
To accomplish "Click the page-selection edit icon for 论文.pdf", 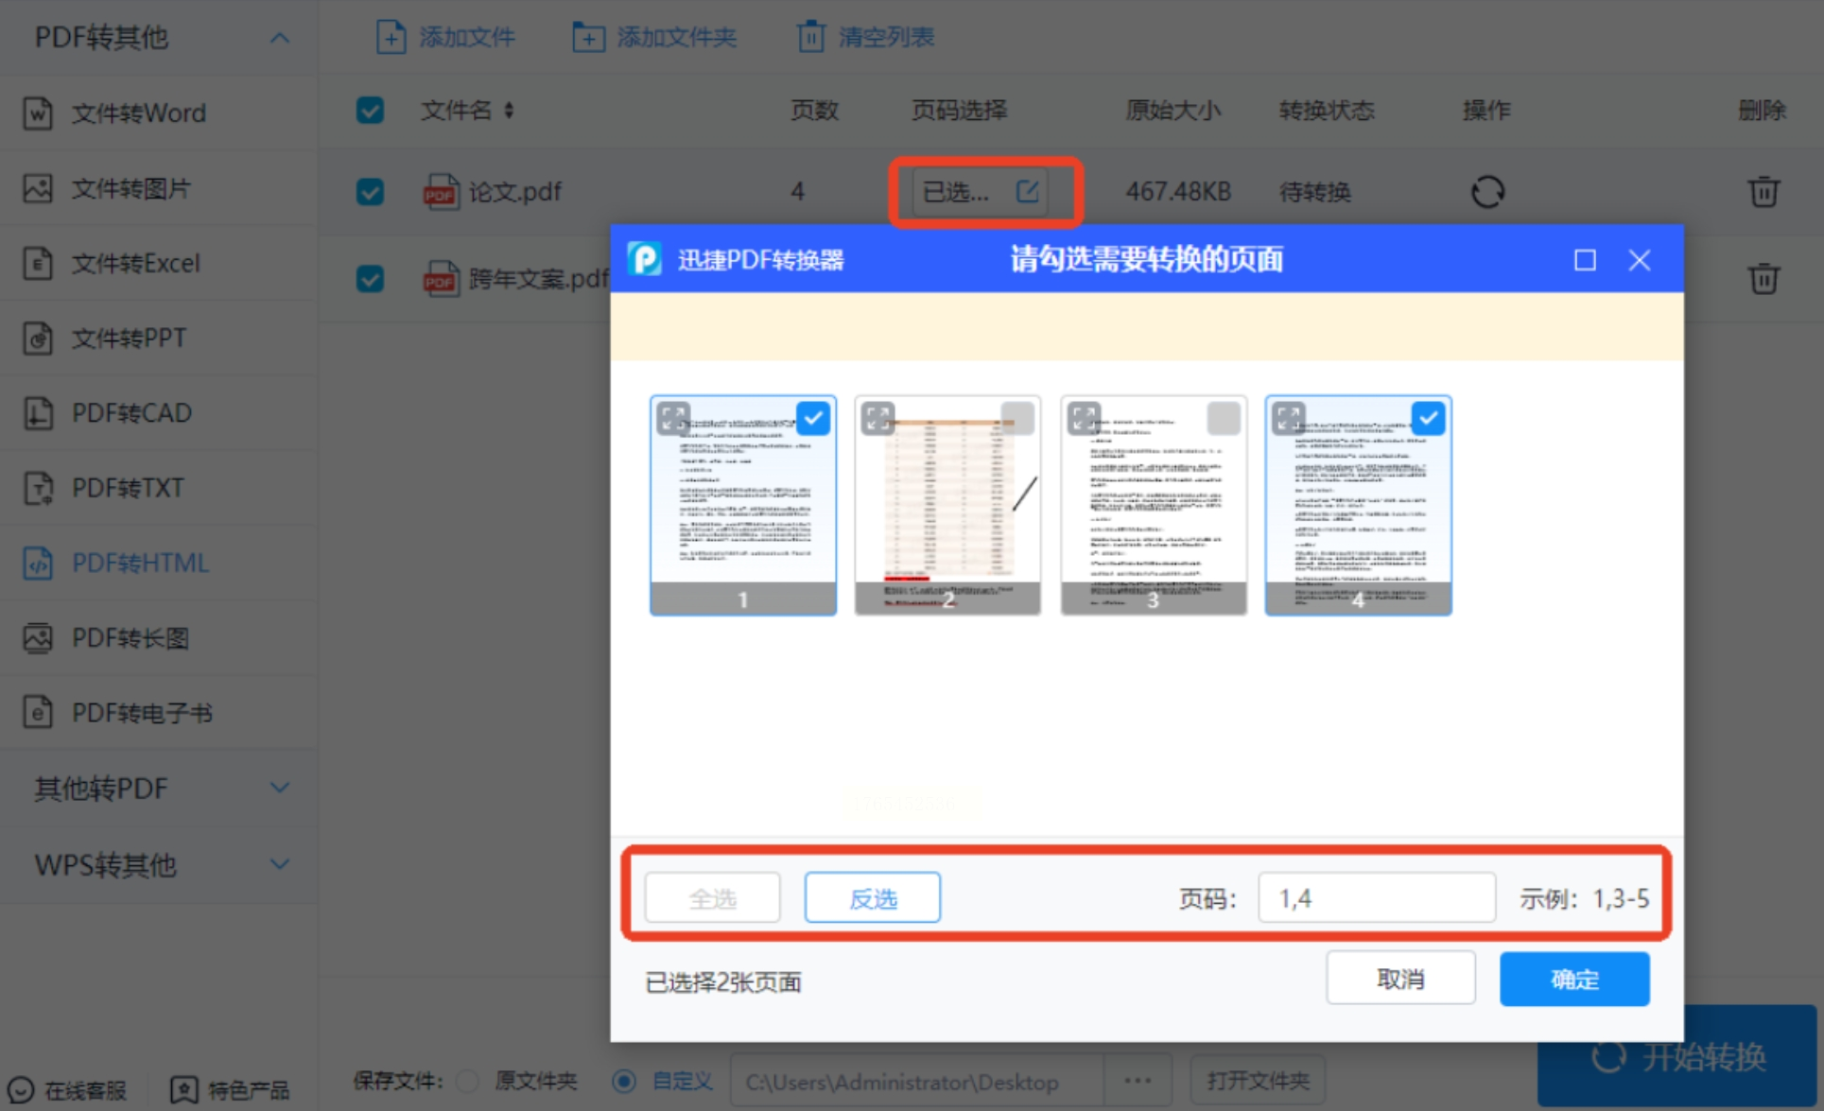I will coord(1027,192).
